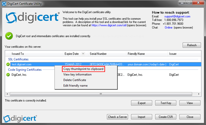This screenshot has height=125, width=206.
Task: Click DigiCert issuer cell in test.digicert.com row
Action: [174, 64]
